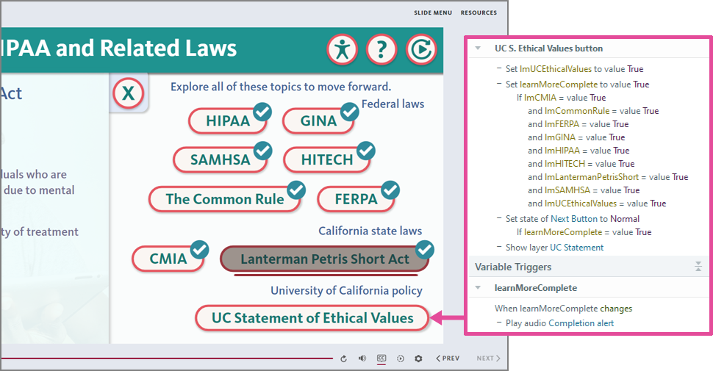This screenshot has width=713, height=371.
Task: Open the help question mark icon
Action: (381, 49)
